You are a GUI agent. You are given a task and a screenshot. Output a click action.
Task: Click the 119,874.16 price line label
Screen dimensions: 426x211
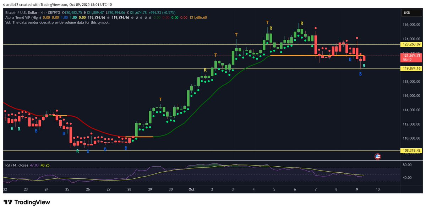tap(411, 68)
